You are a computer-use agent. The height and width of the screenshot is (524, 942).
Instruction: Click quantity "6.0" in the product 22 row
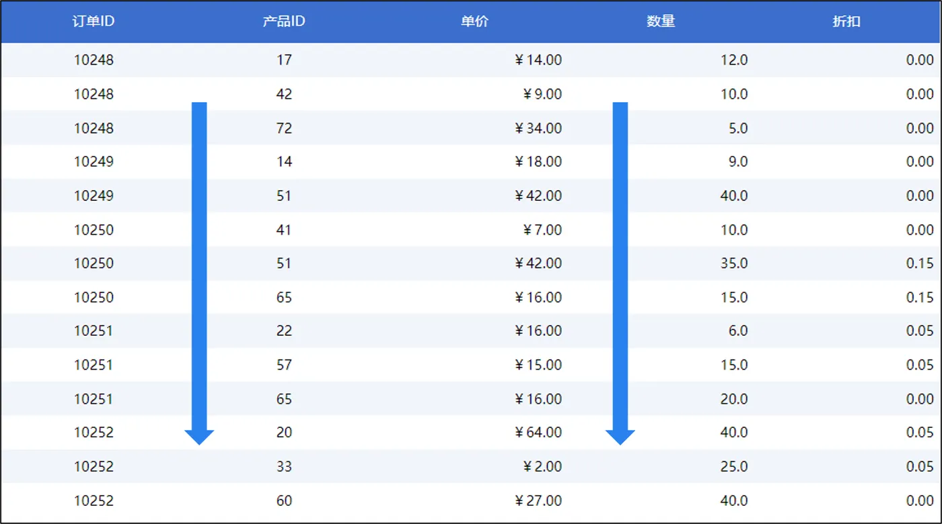[738, 331]
